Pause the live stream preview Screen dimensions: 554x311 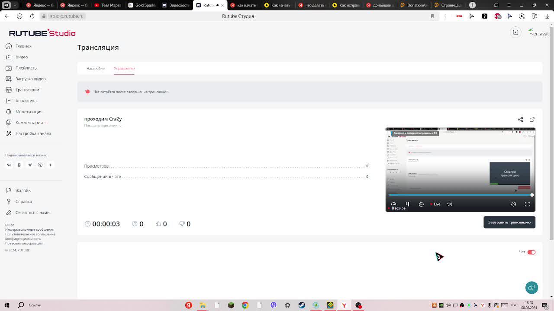[407, 204]
